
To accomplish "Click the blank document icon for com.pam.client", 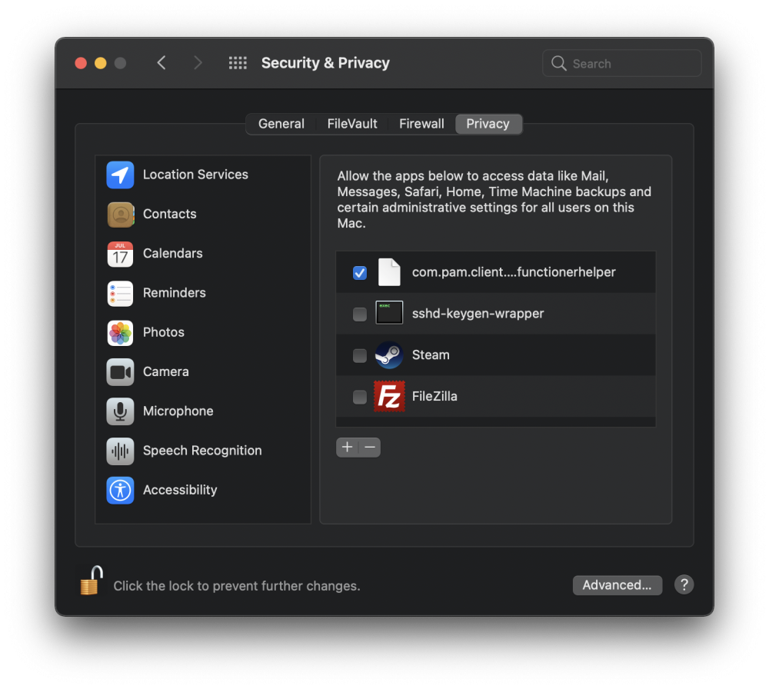I will click(389, 272).
